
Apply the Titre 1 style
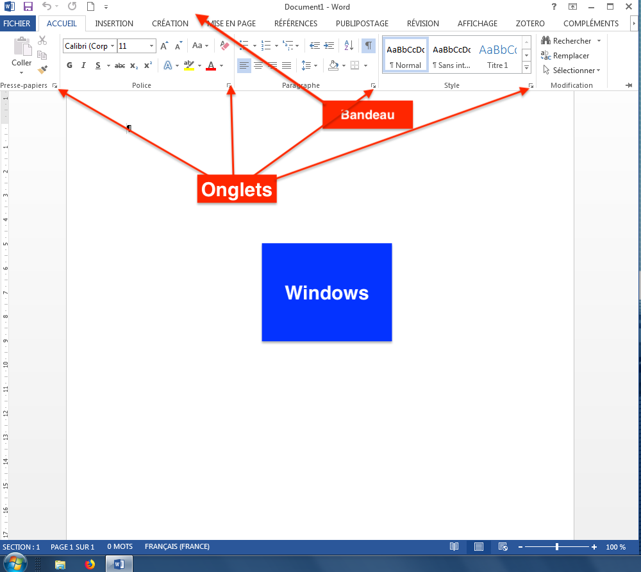coord(497,55)
